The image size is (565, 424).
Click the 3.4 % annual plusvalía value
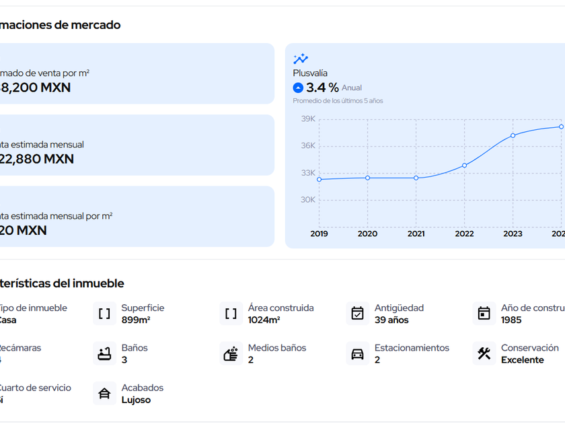(x=322, y=87)
